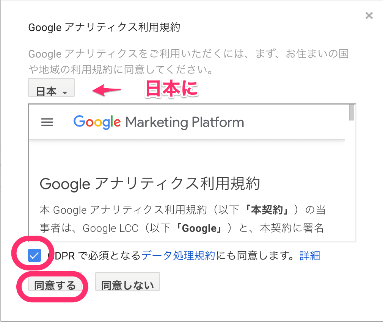
Task: Click the terms frame scrollbar thumb
Action: click(352, 113)
